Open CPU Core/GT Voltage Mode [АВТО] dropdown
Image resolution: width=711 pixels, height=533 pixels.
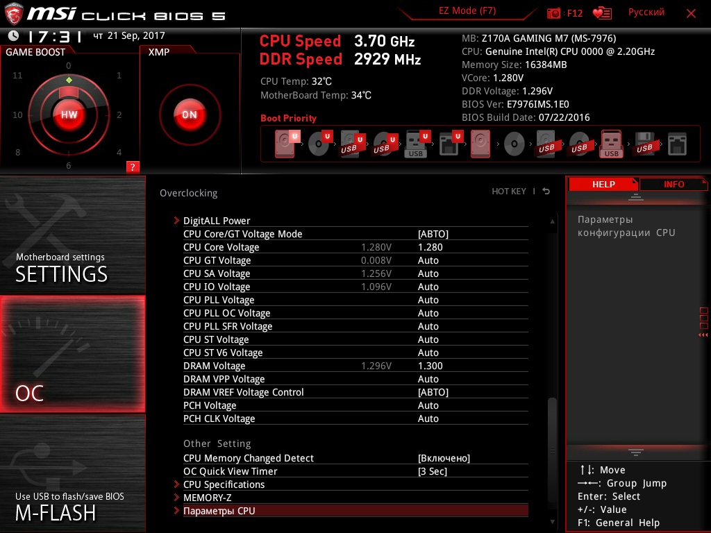pyautogui.click(x=433, y=234)
